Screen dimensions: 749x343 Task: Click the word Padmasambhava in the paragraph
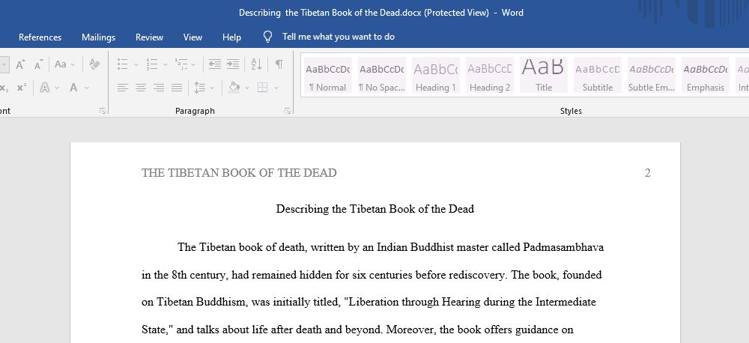564,247
